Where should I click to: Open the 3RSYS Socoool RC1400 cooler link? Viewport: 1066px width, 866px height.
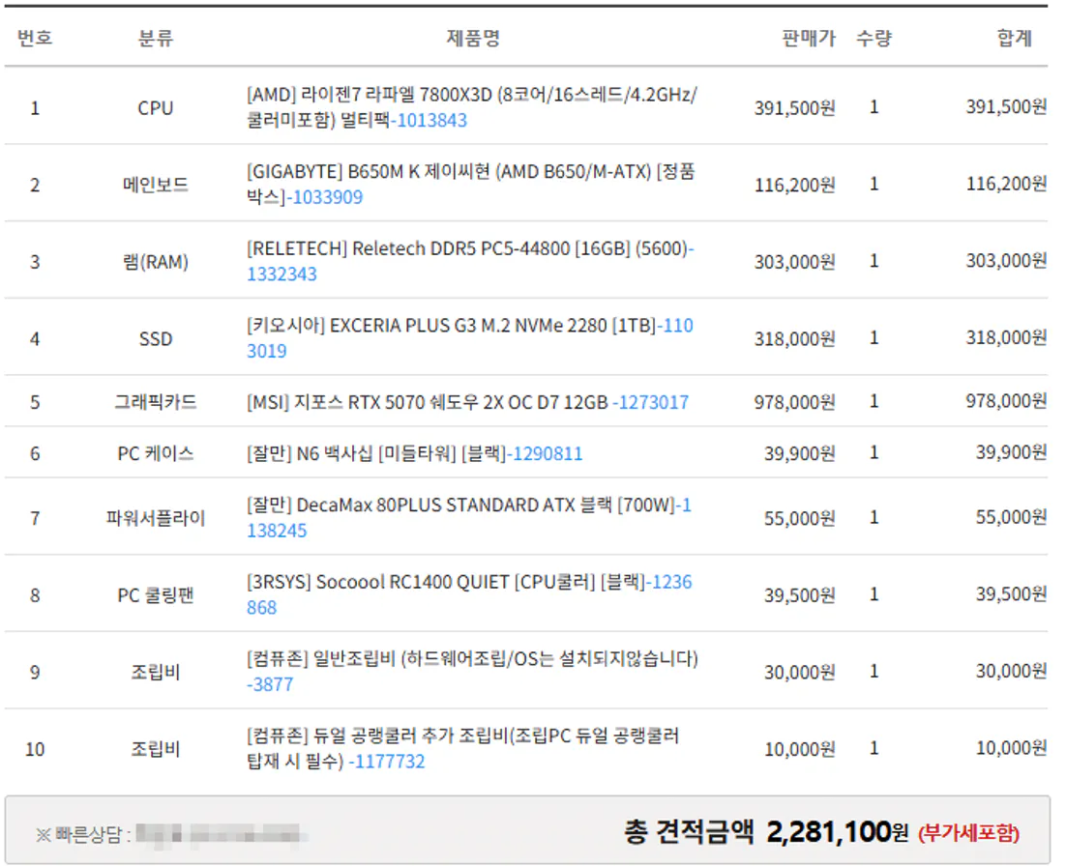[x=670, y=583]
